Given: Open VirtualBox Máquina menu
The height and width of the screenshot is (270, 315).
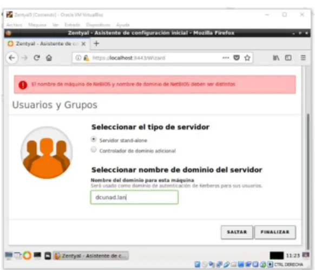Looking at the screenshot, I should pos(37,25).
